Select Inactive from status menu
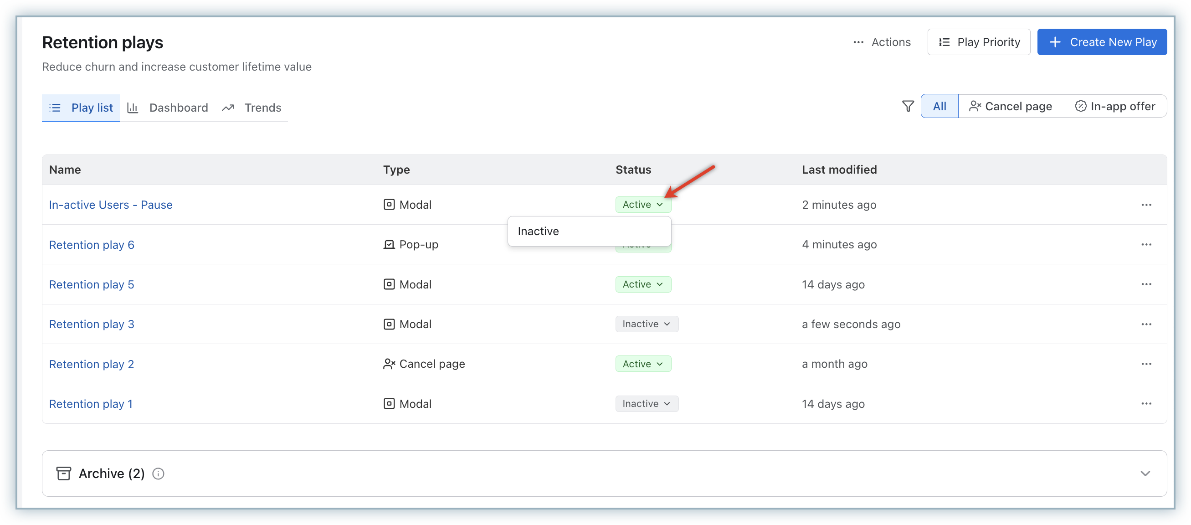Image resolution: width=1191 pixels, height=525 pixels. pyautogui.click(x=538, y=231)
